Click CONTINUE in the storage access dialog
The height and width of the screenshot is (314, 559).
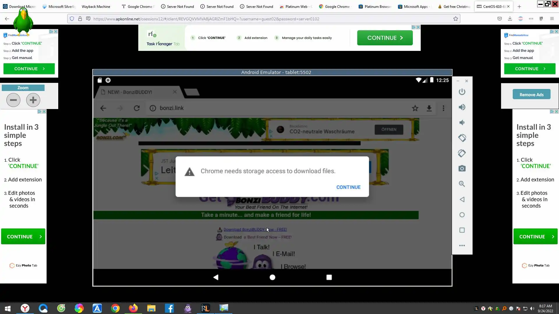click(x=348, y=187)
